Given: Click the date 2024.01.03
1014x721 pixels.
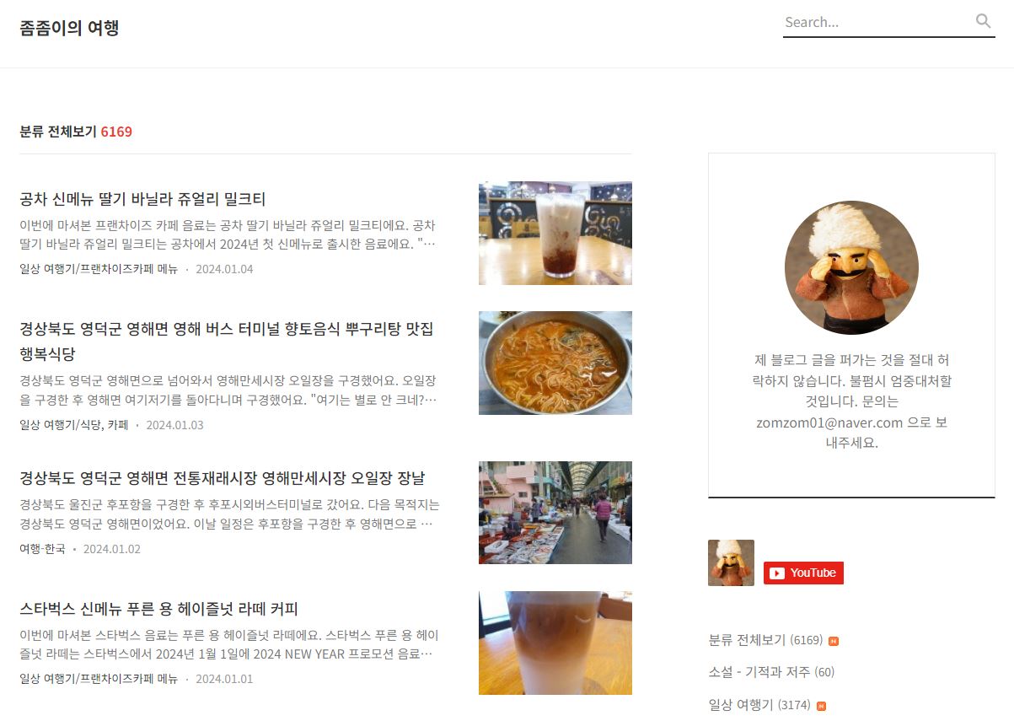Looking at the screenshot, I should point(174,425).
